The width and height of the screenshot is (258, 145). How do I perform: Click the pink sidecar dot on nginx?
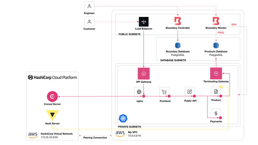(144, 96)
